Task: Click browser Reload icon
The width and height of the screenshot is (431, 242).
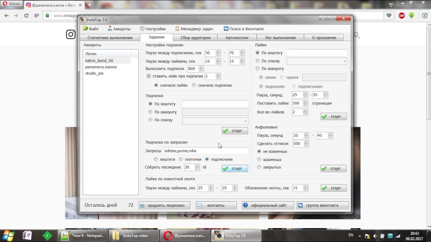Action: pos(26,15)
